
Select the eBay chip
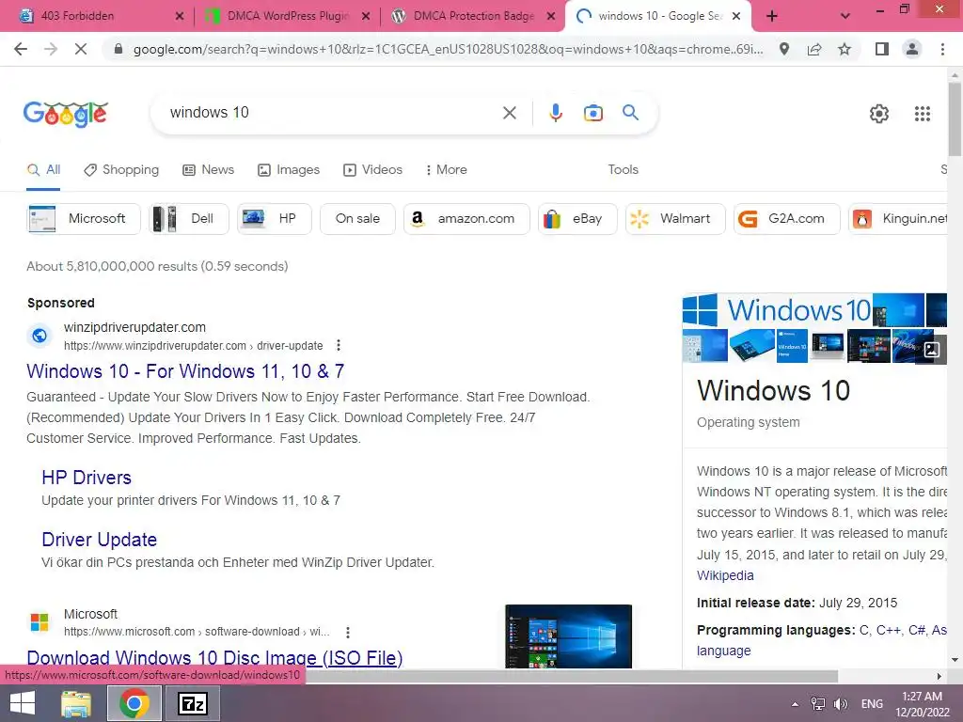(x=577, y=218)
